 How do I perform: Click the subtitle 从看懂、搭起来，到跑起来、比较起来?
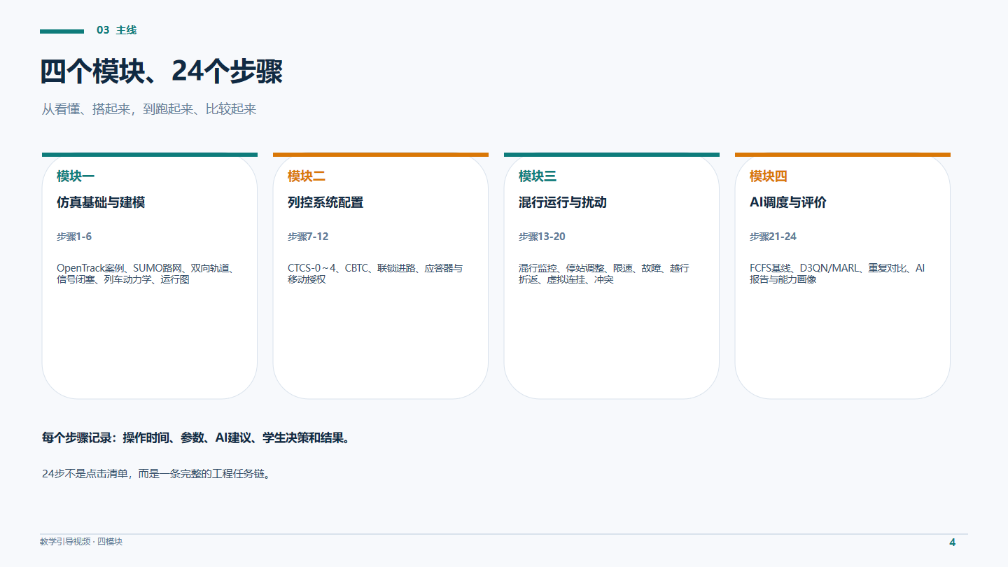coord(149,109)
